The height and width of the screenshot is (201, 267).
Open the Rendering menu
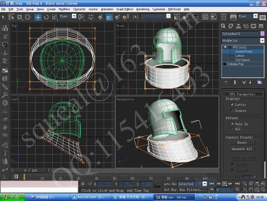pyautogui.click(x=143, y=9)
